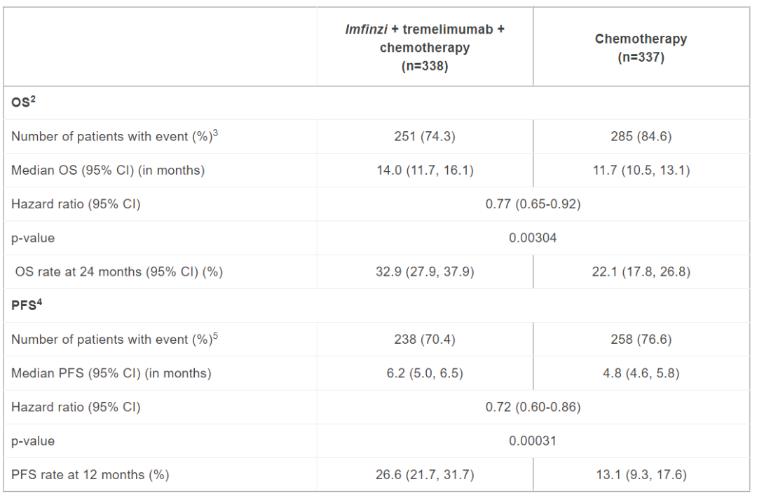Click the PFS rate at 12 months label
Screen dimensions: 757x496
pos(90,475)
